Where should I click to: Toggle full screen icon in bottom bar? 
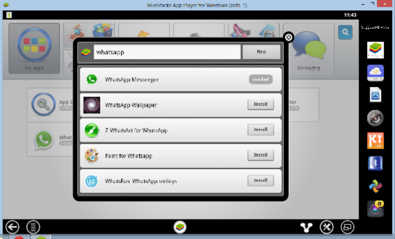[x=348, y=227]
